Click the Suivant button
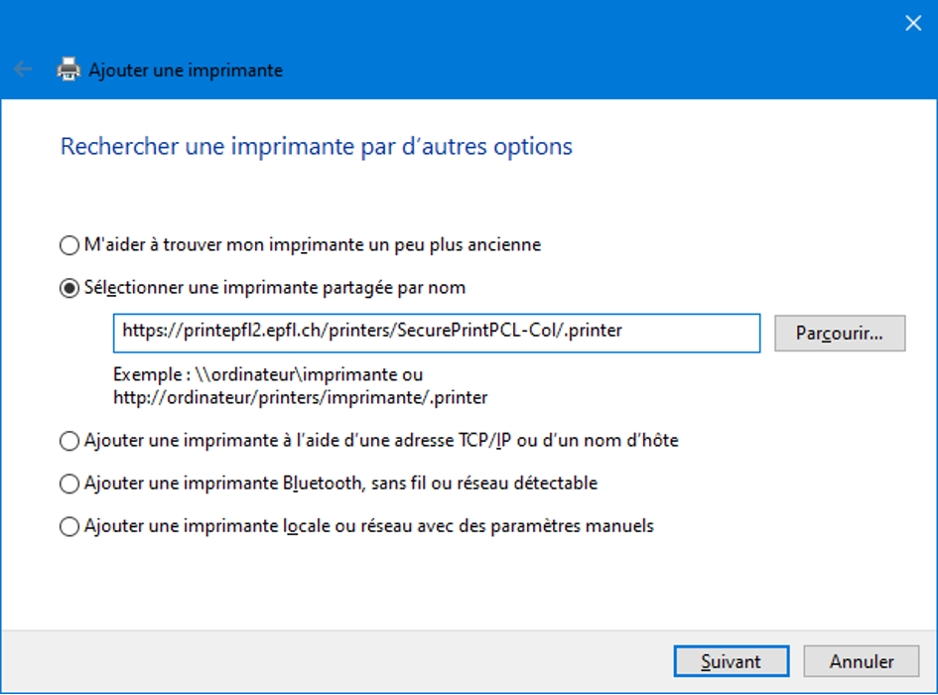The height and width of the screenshot is (695, 938). click(731, 661)
